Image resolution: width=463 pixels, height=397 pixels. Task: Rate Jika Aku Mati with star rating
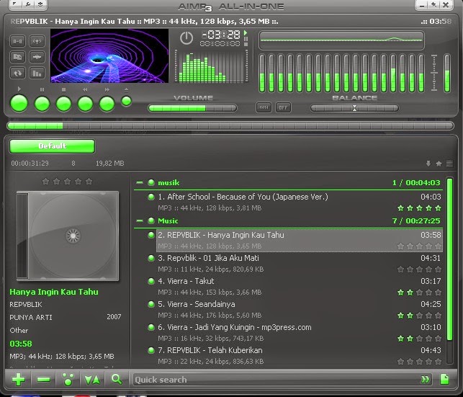[x=419, y=269]
